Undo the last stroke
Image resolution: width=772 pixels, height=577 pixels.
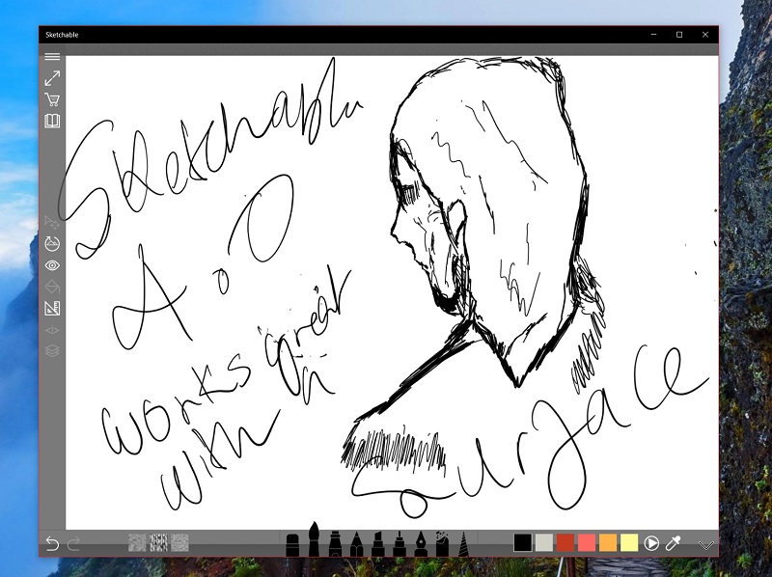[x=52, y=544]
